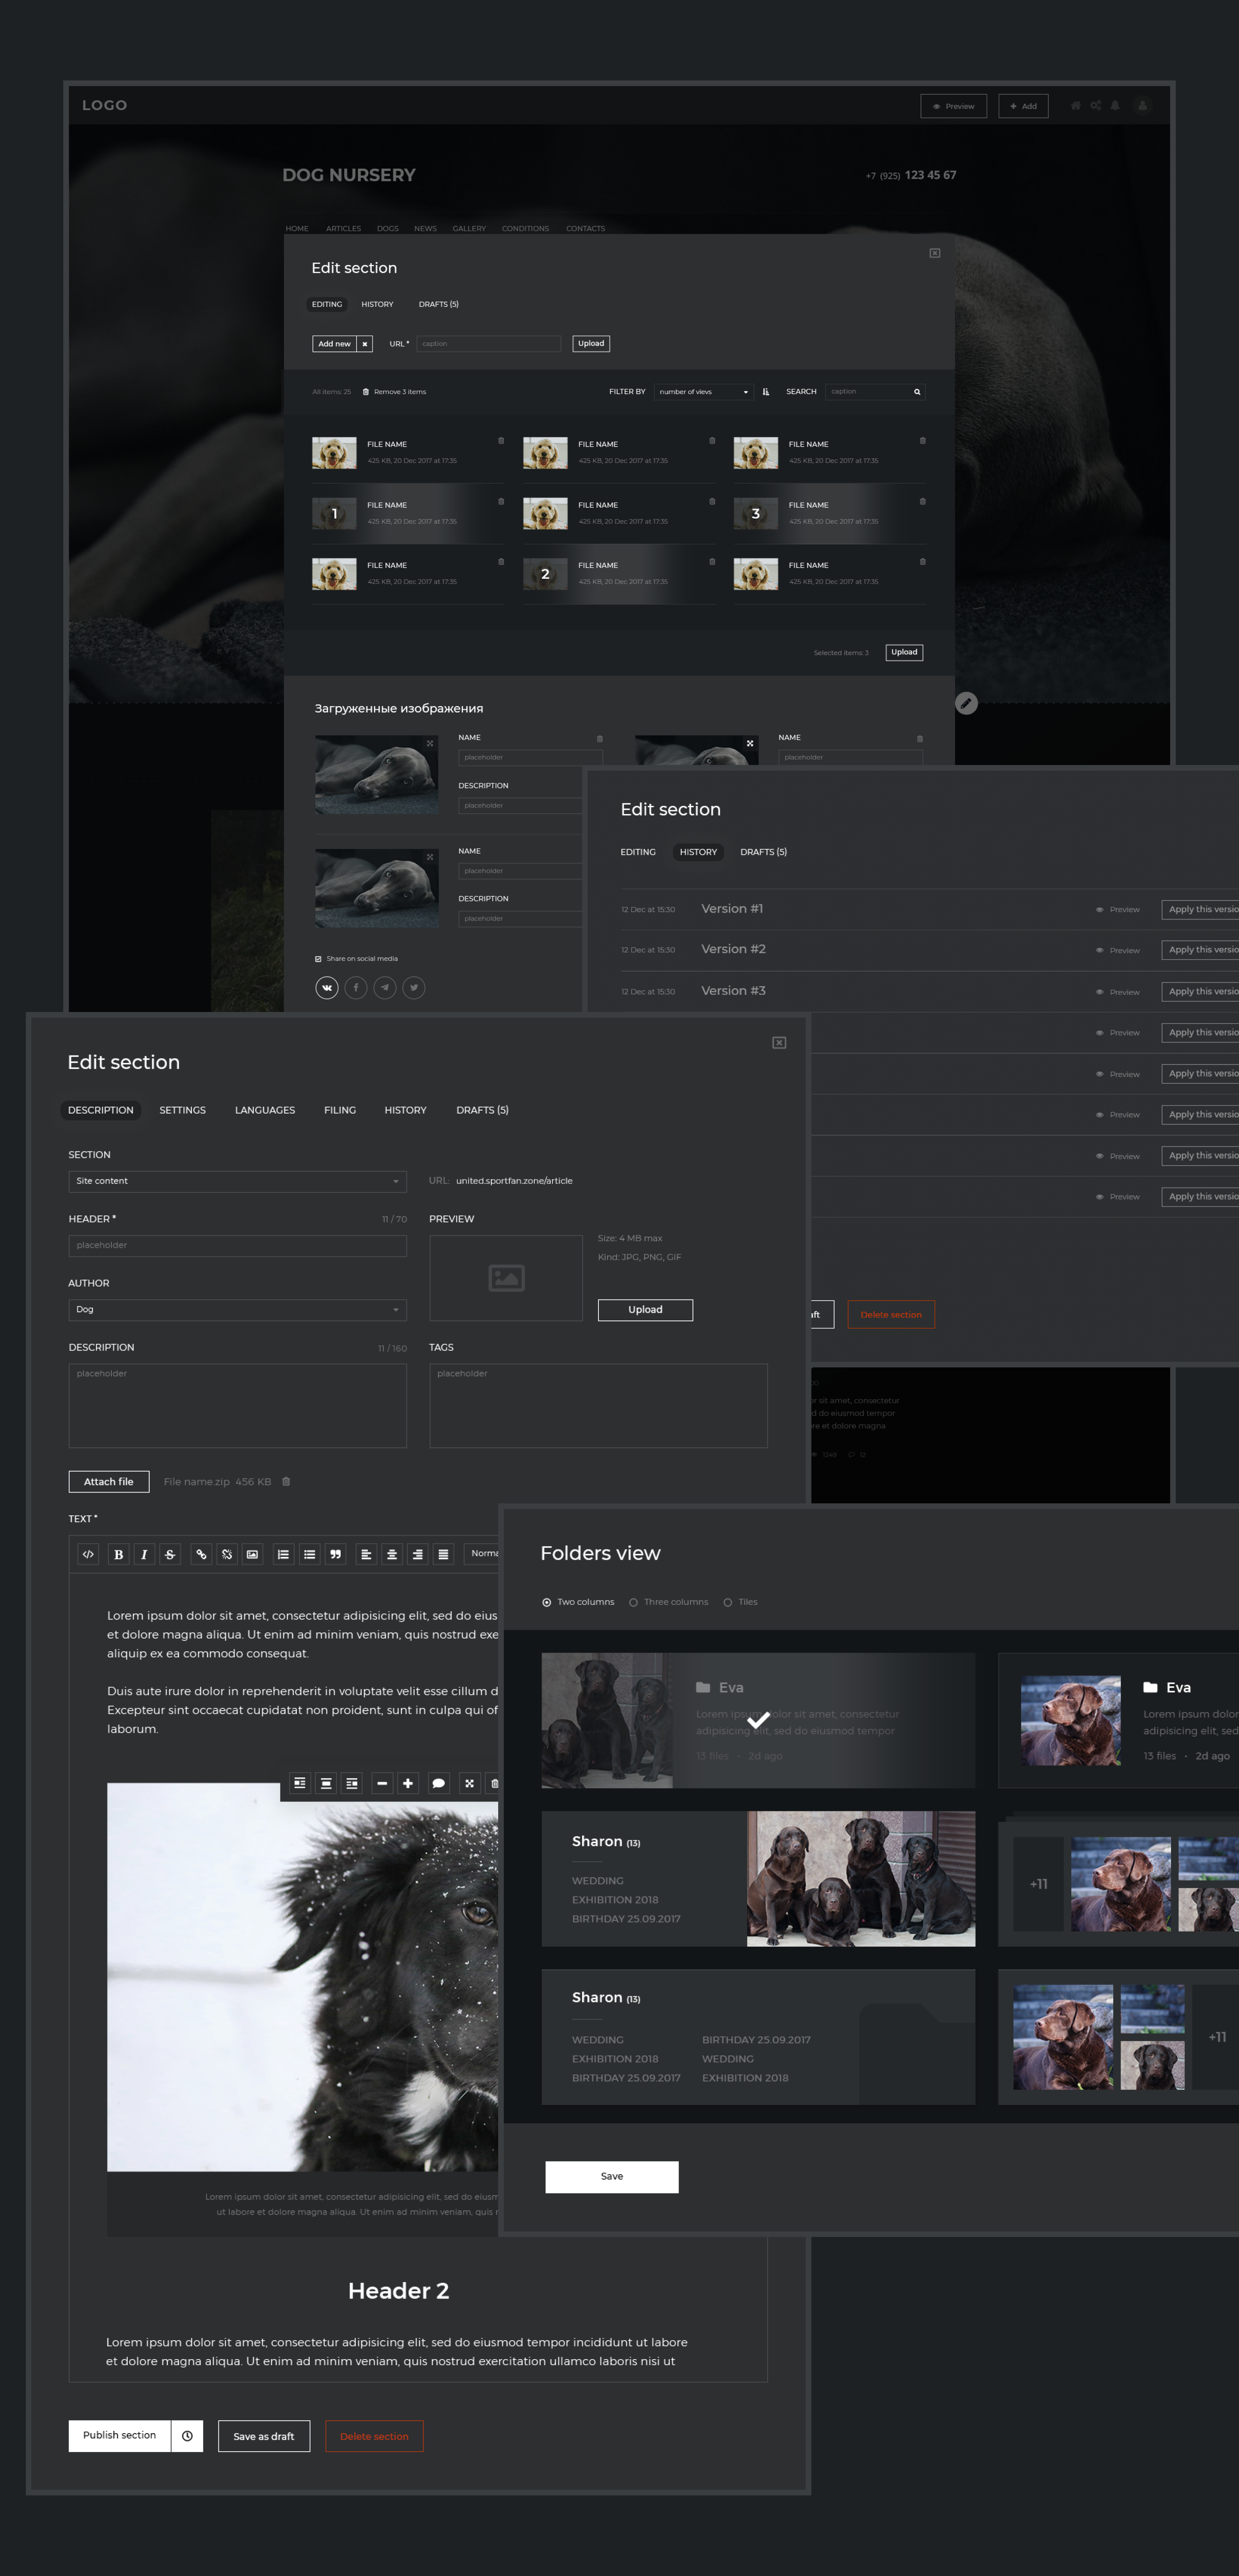Center text in editor toolbar
The height and width of the screenshot is (2576, 1239).
(x=392, y=1554)
